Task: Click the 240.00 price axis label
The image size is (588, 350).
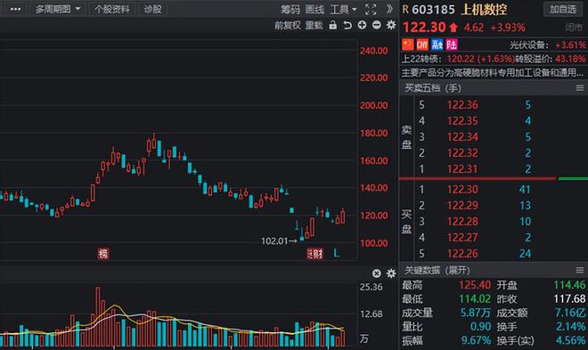Action: 374,51
